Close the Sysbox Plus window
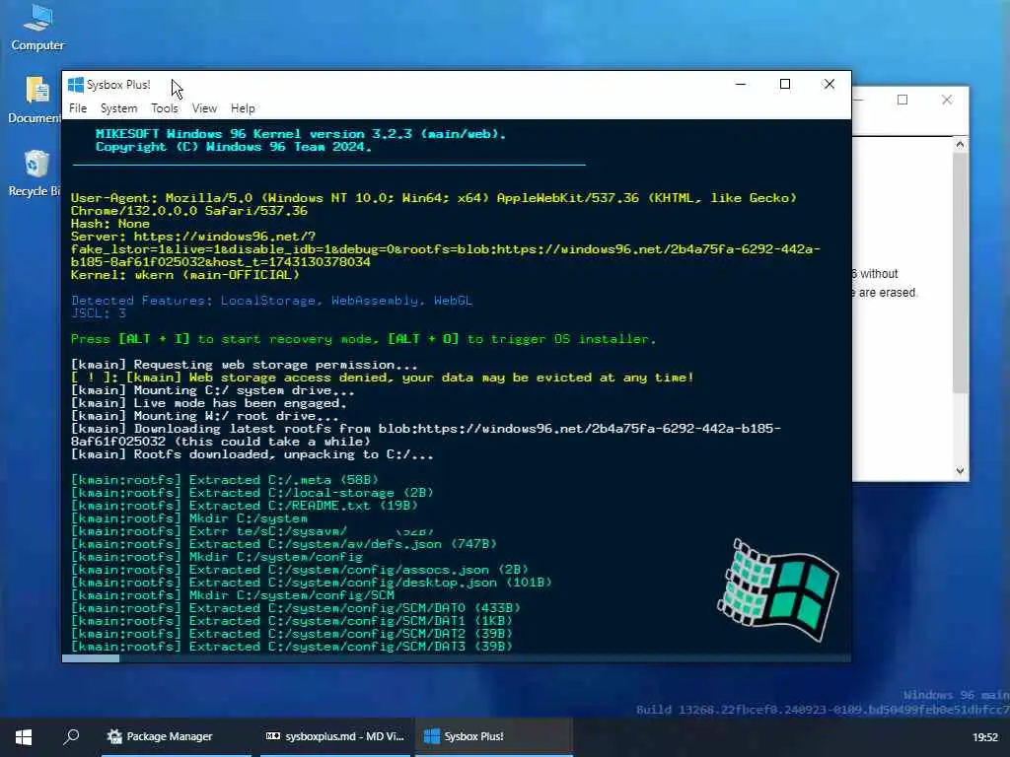The width and height of the screenshot is (1010, 757). click(x=829, y=85)
